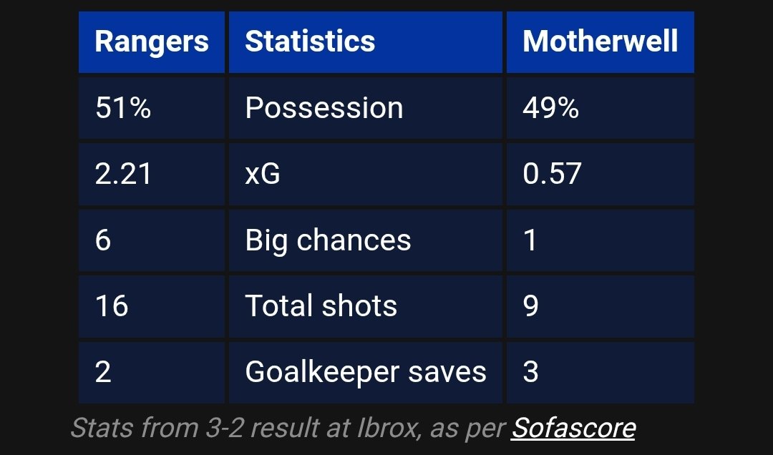Viewport: 773px width, 455px height.
Task: Click Rangers' big chances value 6
Action: click(103, 240)
